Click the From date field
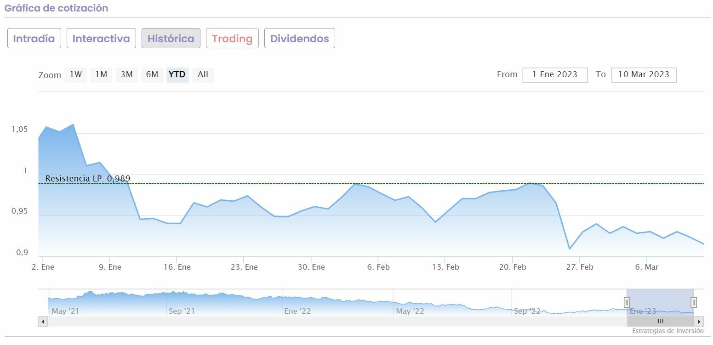 [x=555, y=74]
